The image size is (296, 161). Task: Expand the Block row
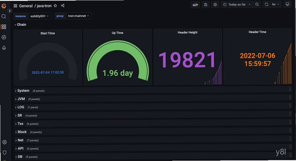point(21,132)
